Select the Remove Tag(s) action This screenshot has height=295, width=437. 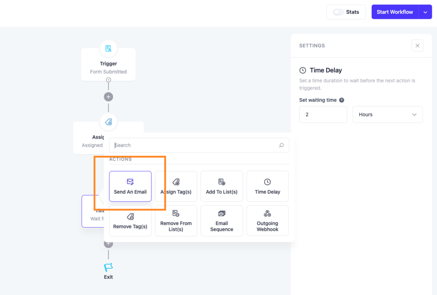click(x=130, y=221)
